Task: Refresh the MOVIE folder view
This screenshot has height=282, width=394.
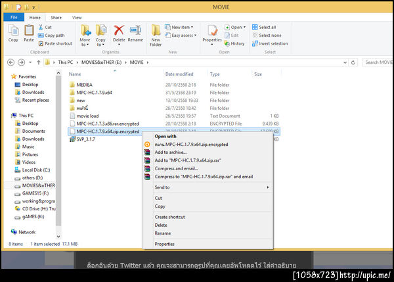Action: (x=353, y=62)
